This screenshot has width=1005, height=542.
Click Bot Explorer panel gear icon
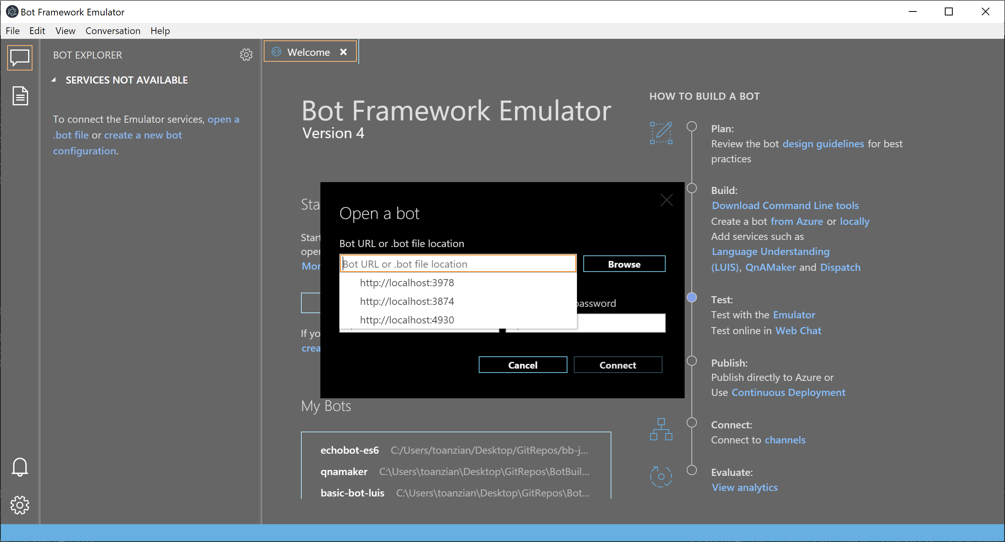[x=246, y=55]
